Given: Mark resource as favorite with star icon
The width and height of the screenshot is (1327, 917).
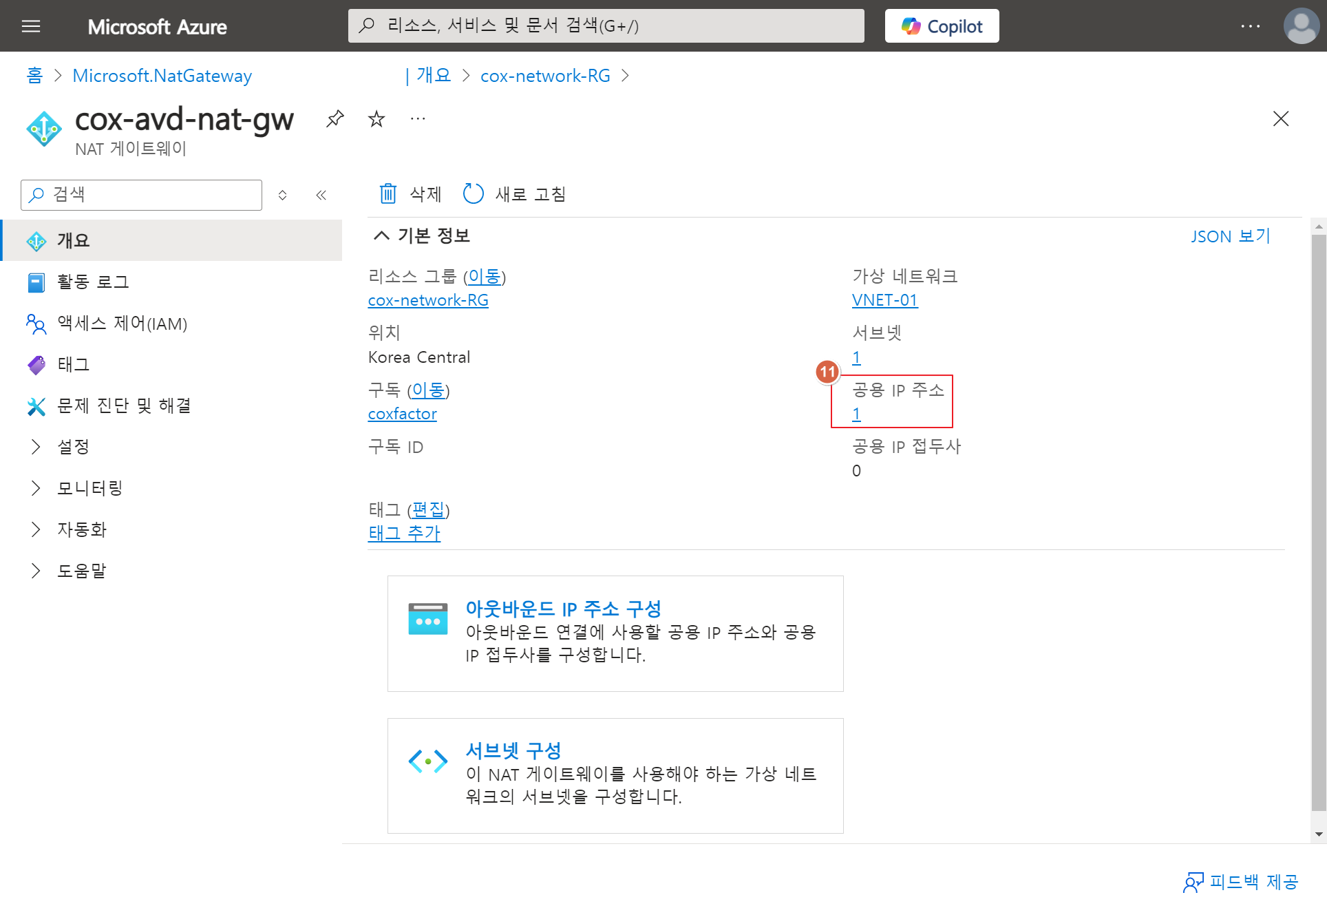Looking at the screenshot, I should pos(376,119).
